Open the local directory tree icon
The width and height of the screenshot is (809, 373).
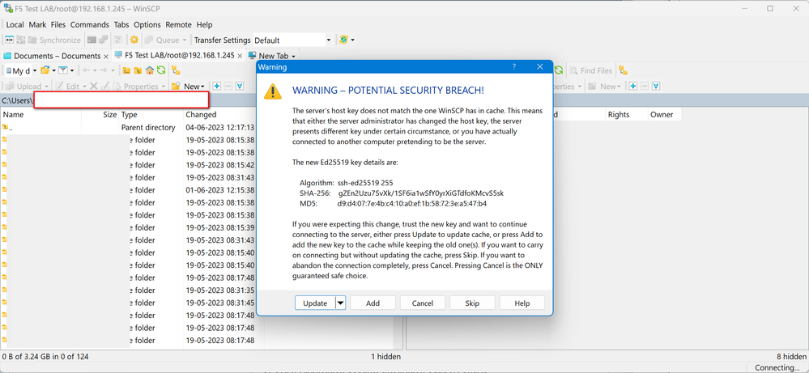pos(176,70)
